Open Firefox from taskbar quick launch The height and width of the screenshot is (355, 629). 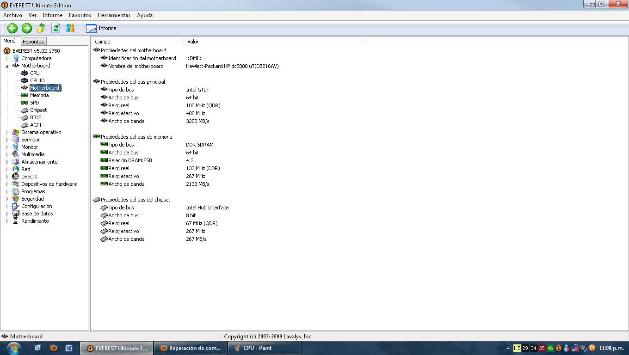tap(54, 348)
